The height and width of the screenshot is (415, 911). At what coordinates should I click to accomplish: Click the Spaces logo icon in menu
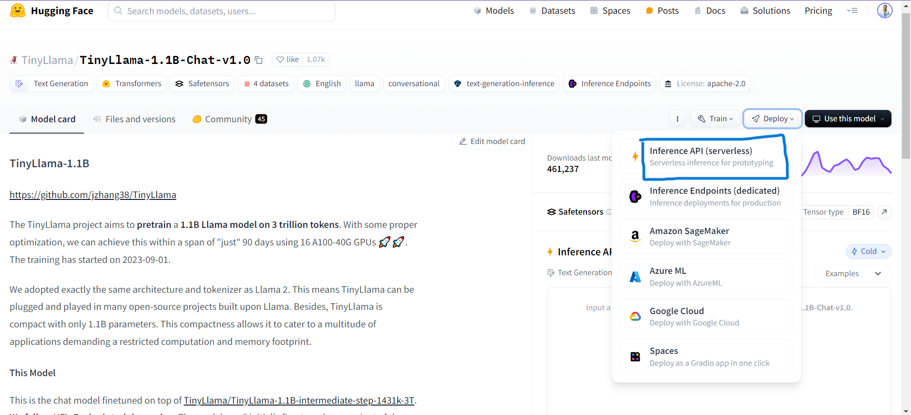coord(635,357)
